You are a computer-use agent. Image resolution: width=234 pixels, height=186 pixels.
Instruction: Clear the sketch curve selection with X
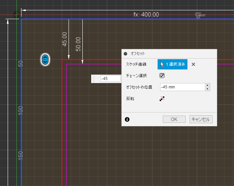tap(193, 64)
